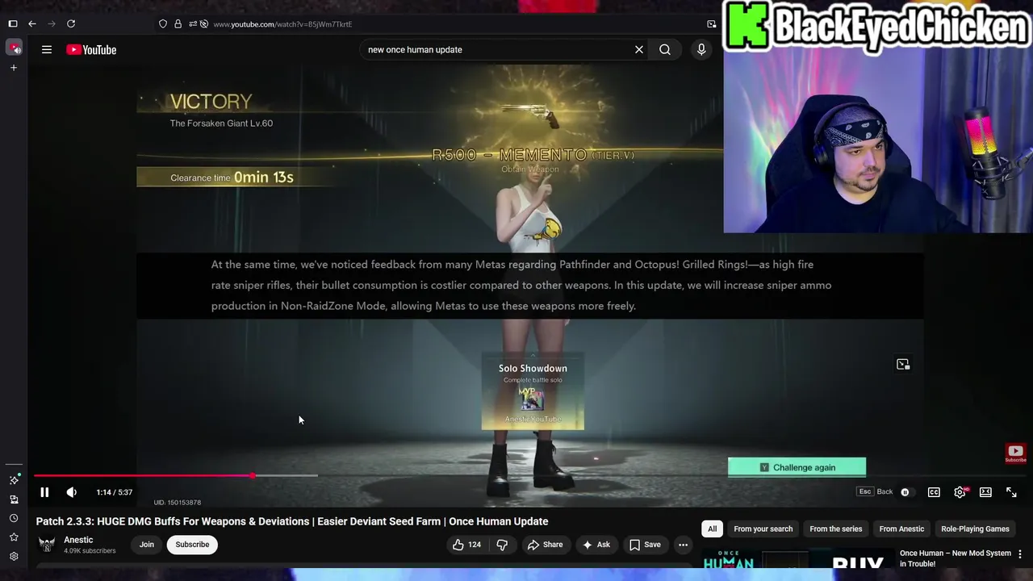The height and width of the screenshot is (581, 1033).
Task: Go to YouTube home via the logo
Action: pyautogui.click(x=91, y=50)
